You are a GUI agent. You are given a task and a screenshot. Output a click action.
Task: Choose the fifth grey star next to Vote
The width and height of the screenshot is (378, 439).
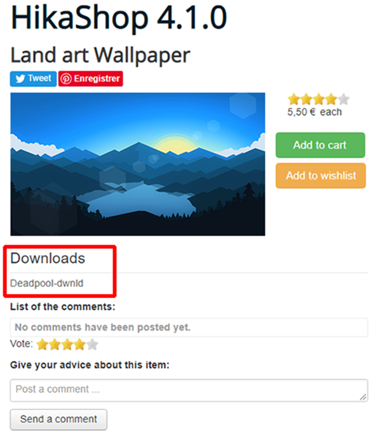tap(92, 344)
